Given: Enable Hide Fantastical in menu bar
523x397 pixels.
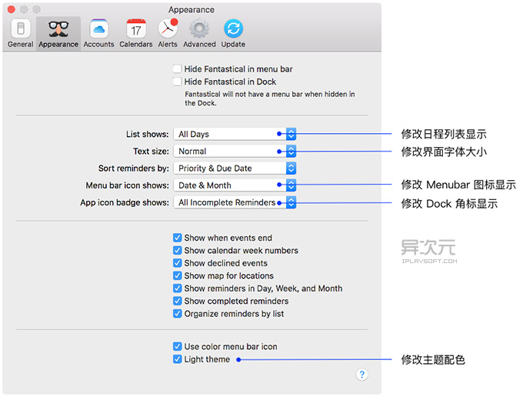Looking at the screenshot, I should tap(178, 69).
